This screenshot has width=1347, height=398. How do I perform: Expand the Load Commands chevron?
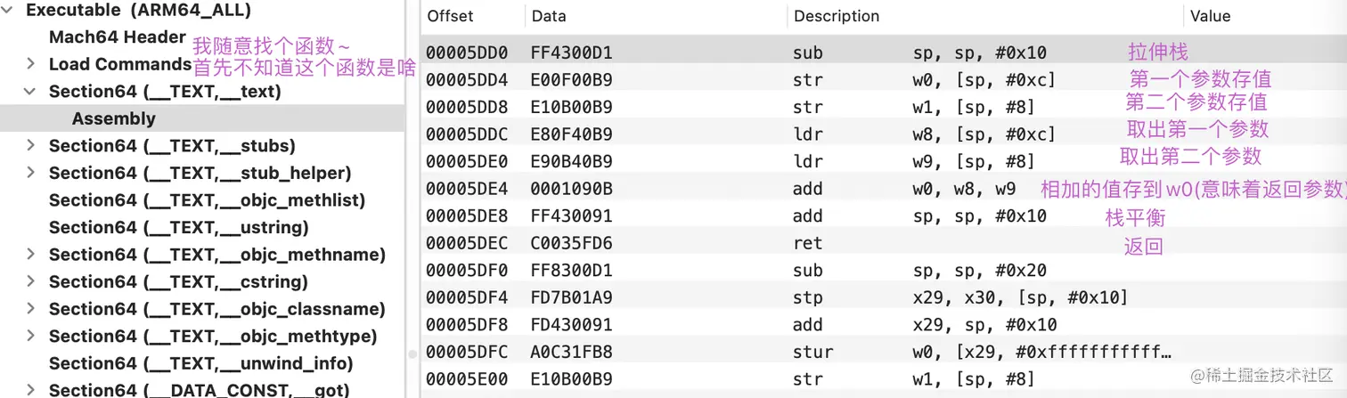tap(30, 64)
